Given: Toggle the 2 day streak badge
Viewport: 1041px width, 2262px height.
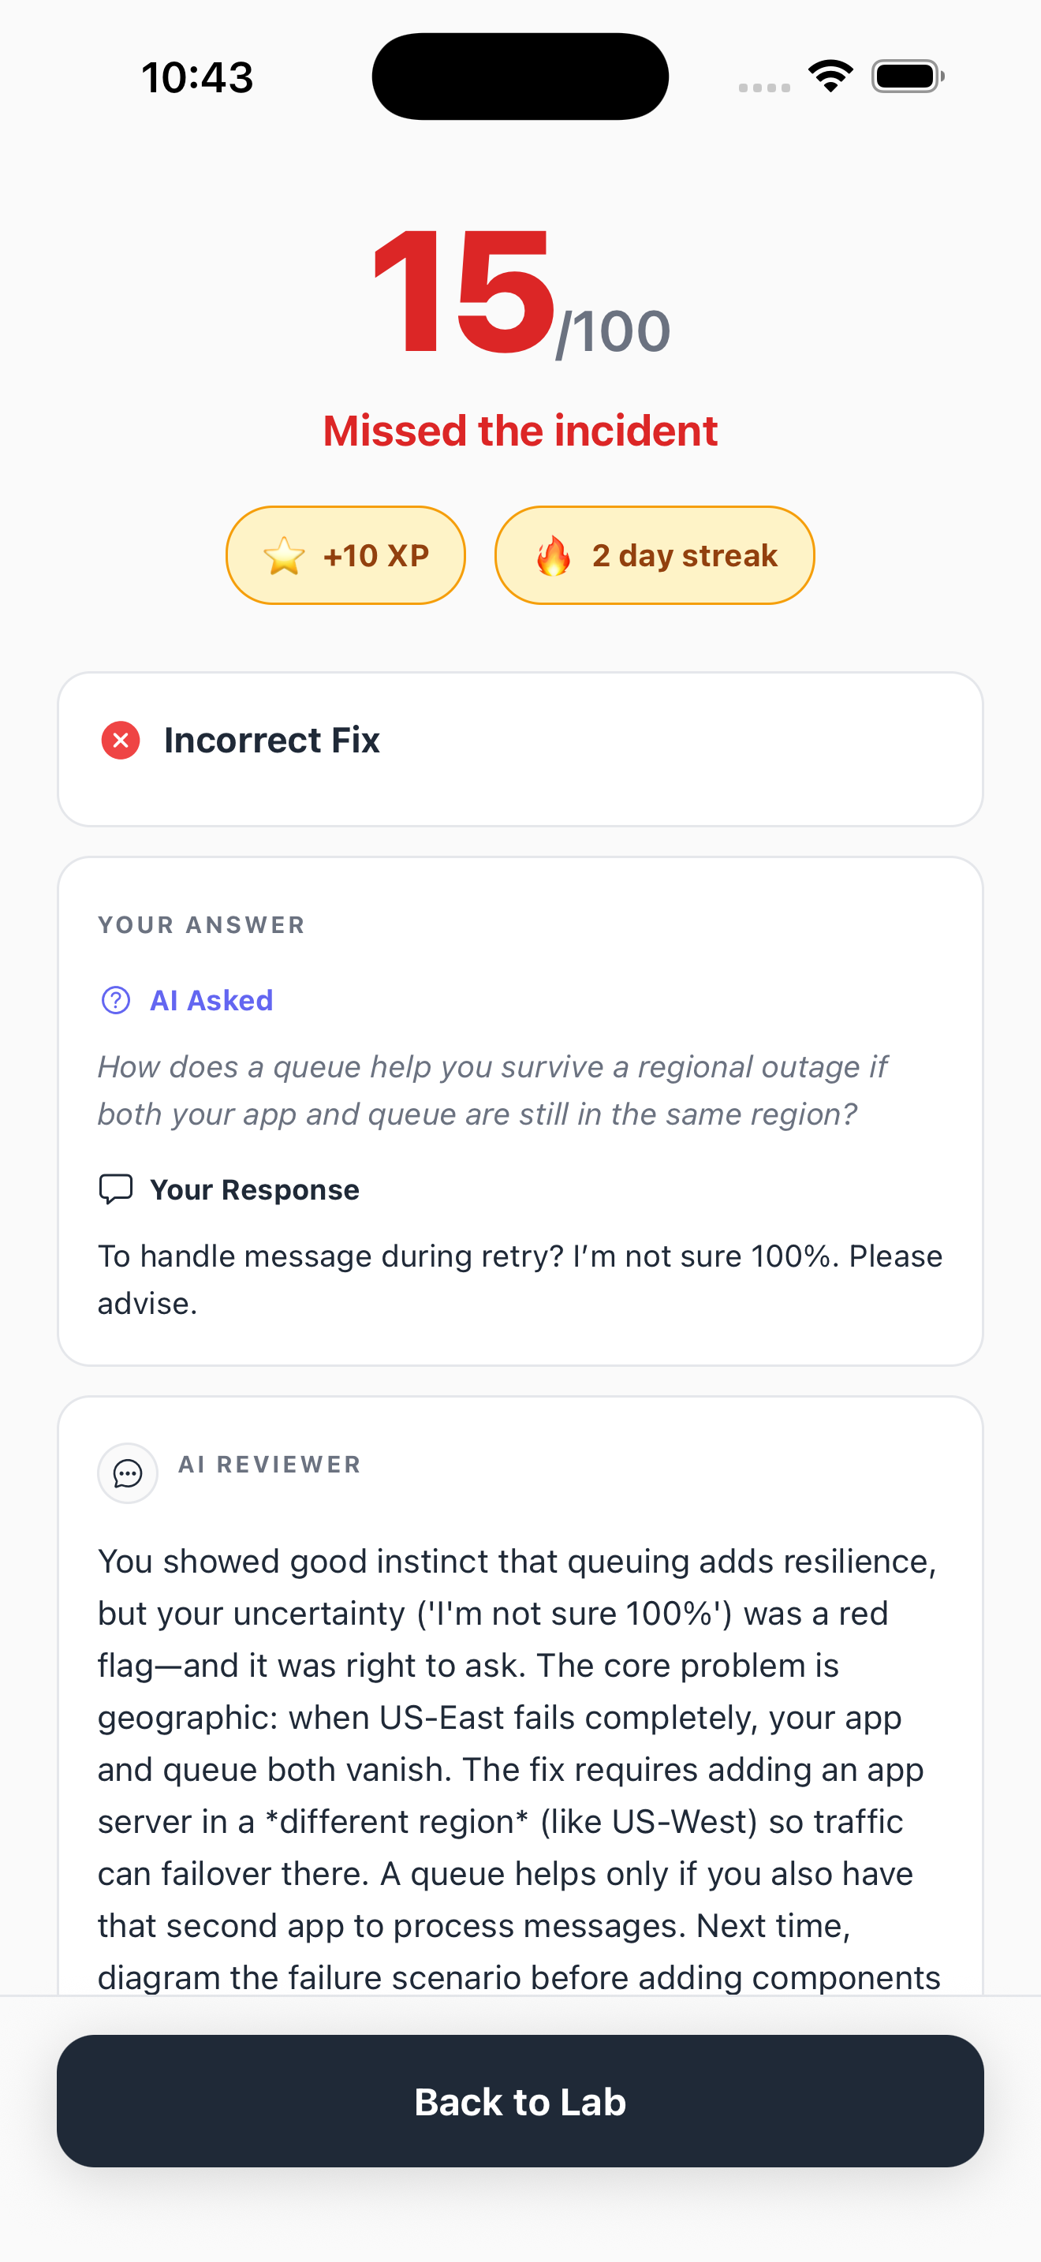Looking at the screenshot, I should tap(655, 555).
